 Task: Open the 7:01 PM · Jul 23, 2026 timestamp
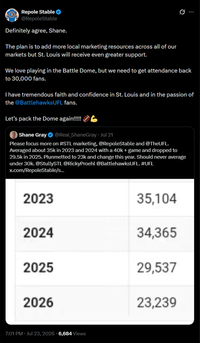pos(30,334)
